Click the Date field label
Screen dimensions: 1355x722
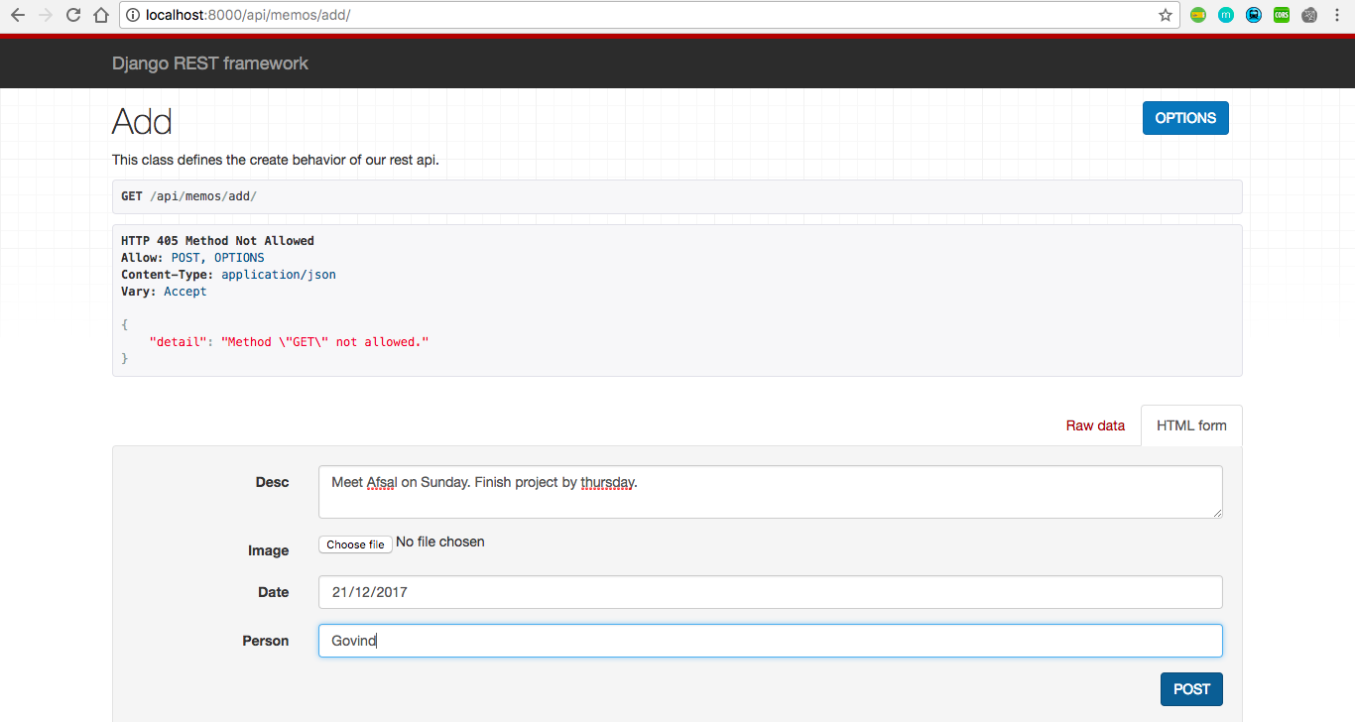click(273, 592)
